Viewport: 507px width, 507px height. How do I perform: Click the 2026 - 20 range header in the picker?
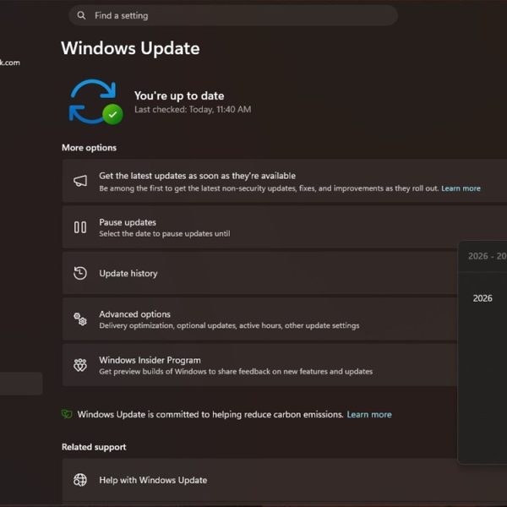(487, 256)
